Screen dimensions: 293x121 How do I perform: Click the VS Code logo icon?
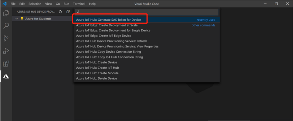[x=4, y=4]
